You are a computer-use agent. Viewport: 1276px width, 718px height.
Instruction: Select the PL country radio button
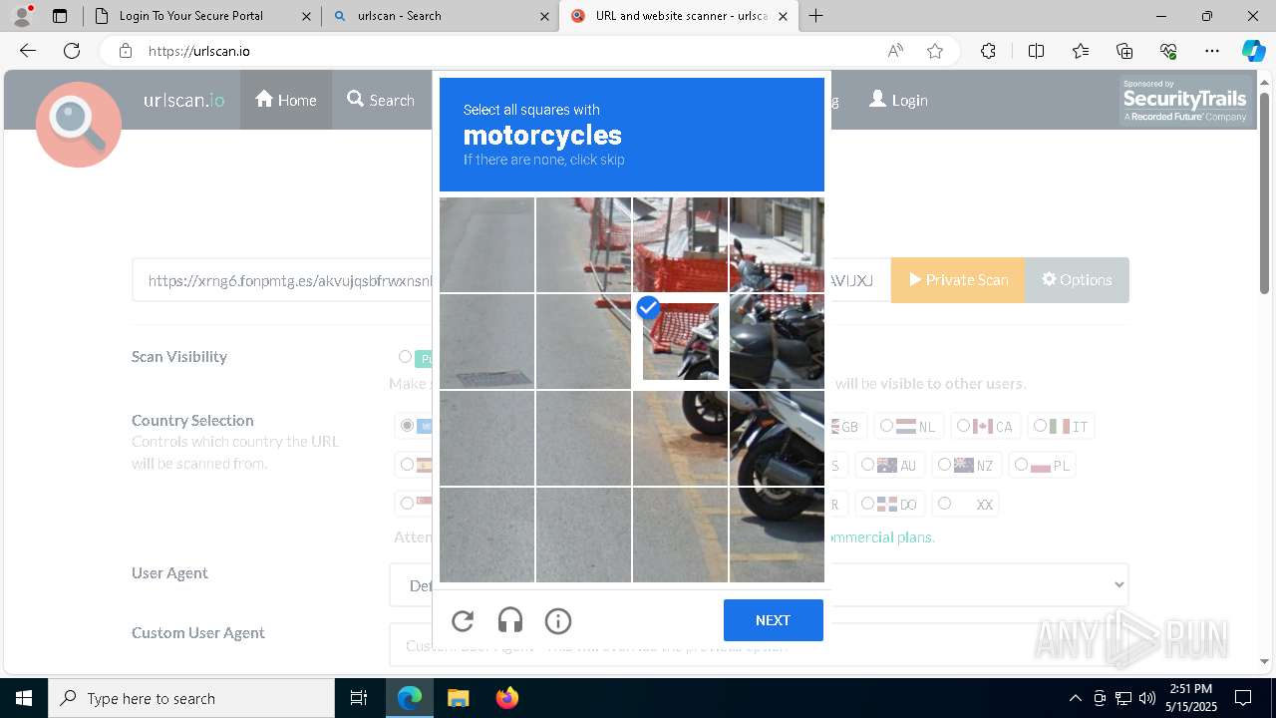click(x=1021, y=465)
